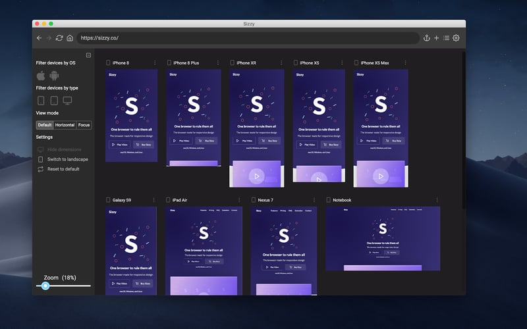Rotate Nexus 7 device icon
This screenshot has height=329, width=527.
254,200
